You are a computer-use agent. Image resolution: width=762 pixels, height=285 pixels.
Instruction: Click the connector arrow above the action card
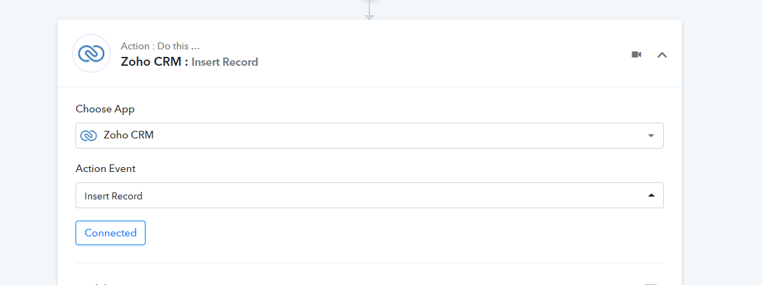click(x=369, y=10)
